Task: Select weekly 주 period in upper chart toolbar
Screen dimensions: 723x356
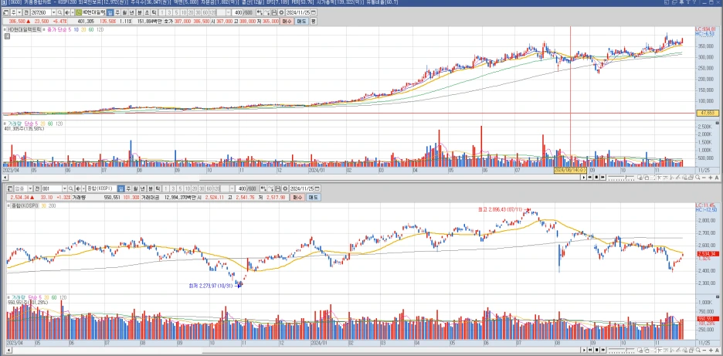Action: coord(117,12)
